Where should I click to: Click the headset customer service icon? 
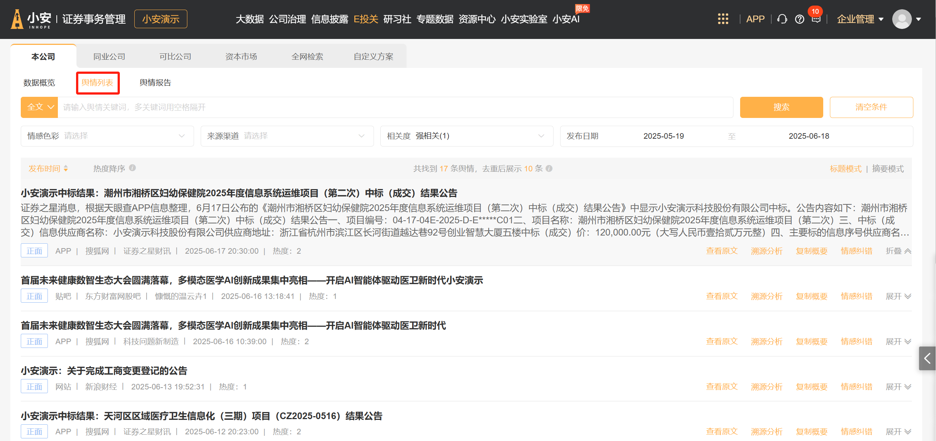(782, 19)
